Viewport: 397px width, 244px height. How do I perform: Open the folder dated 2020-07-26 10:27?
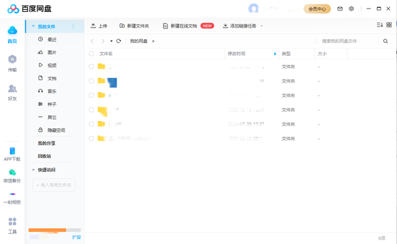(x=101, y=124)
